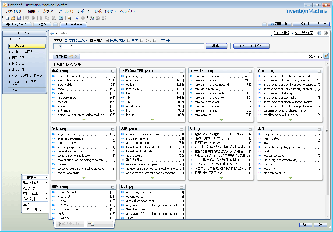333x232 pixels.
Task: Expand more results in より詳細な用語 panel
Action: click(x=153, y=120)
